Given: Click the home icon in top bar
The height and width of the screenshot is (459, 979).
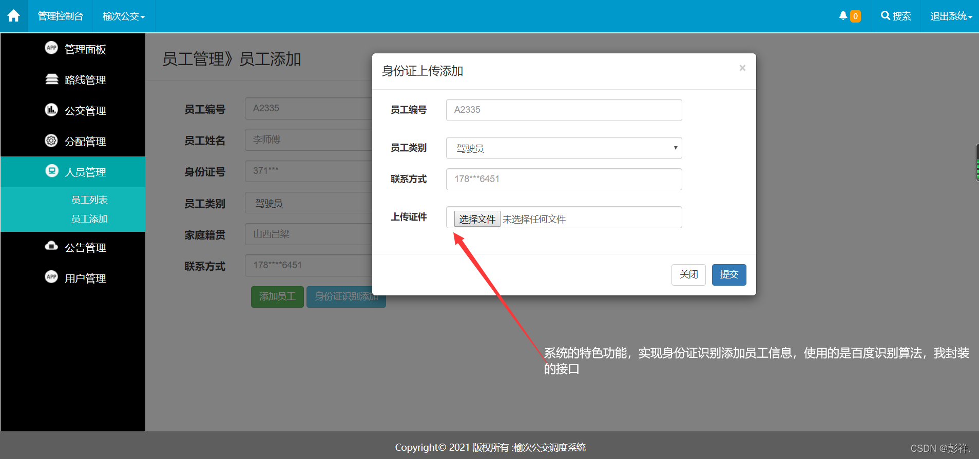Looking at the screenshot, I should pyautogui.click(x=14, y=16).
